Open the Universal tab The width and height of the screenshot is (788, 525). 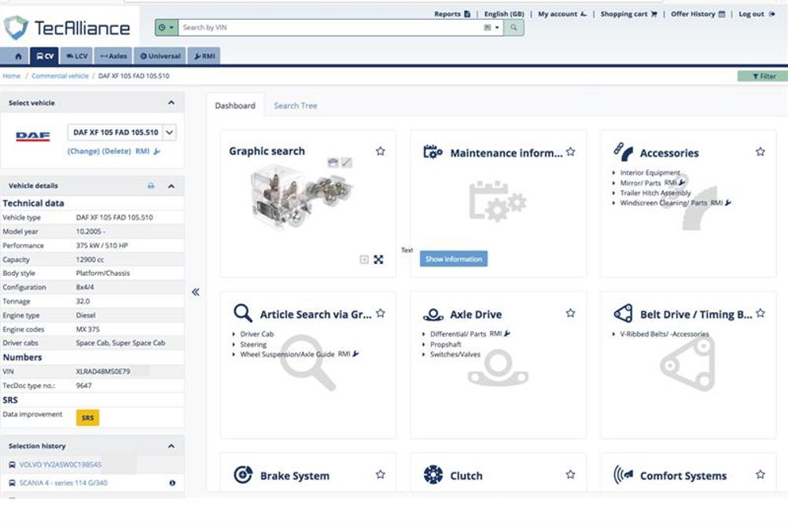160,57
